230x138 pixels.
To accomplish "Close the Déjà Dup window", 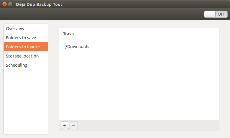I will (x=4, y=4).
